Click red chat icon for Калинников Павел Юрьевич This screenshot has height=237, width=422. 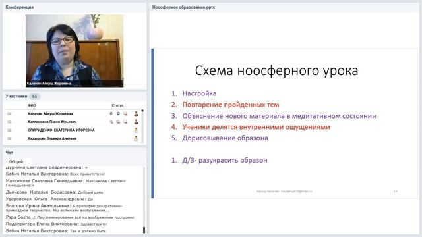125,122
